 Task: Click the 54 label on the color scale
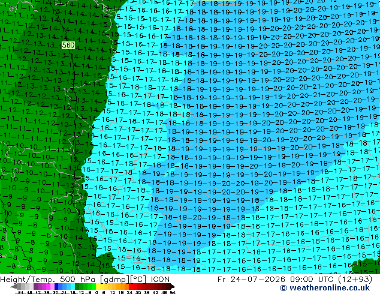(173, 292)
